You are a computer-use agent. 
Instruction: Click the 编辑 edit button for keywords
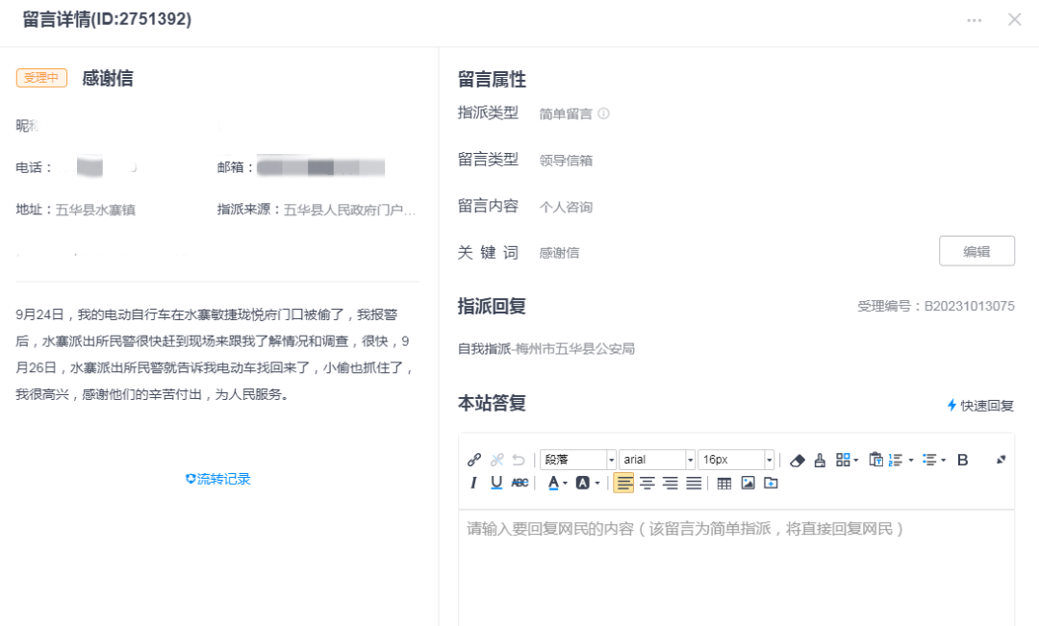pyautogui.click(x=977, y=250)
